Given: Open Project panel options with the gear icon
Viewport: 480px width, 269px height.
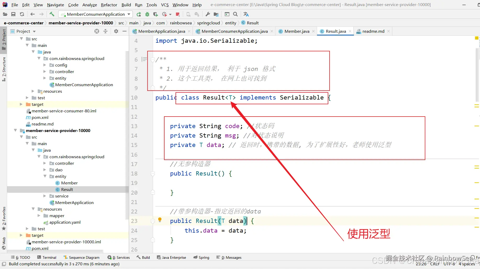Looking at the screenshot, I should [116, 31].
